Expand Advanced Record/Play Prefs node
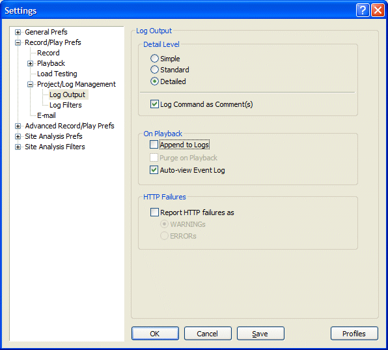Image resolution: width=388 pixels, height=350 pixels. 18,126
